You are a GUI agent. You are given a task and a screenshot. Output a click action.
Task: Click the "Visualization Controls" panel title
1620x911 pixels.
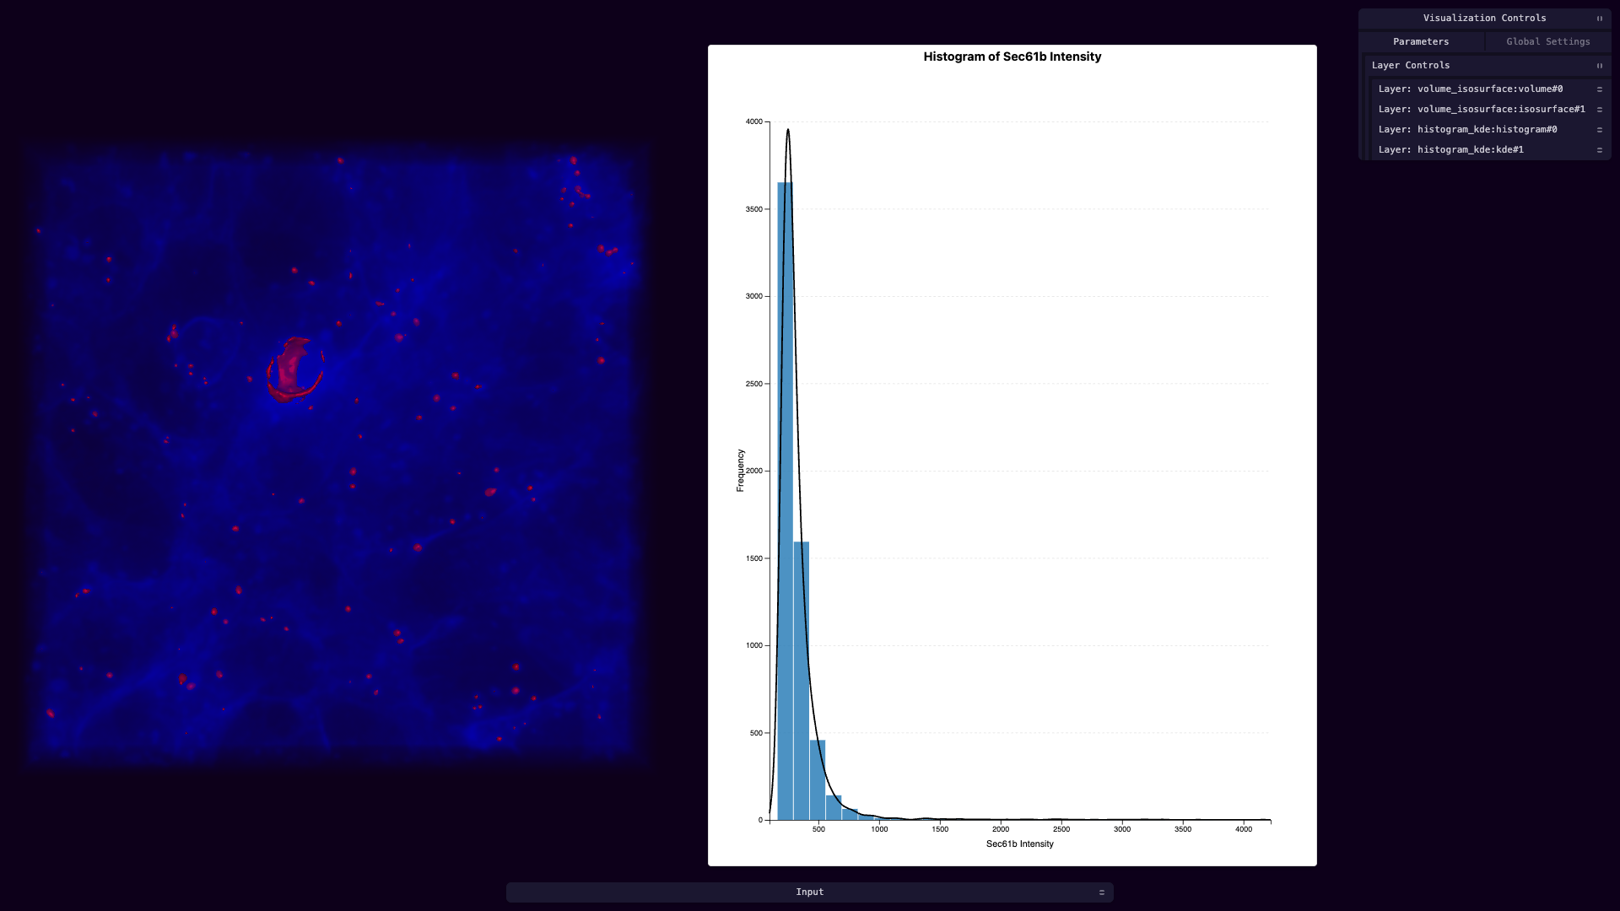(1484, 19)
